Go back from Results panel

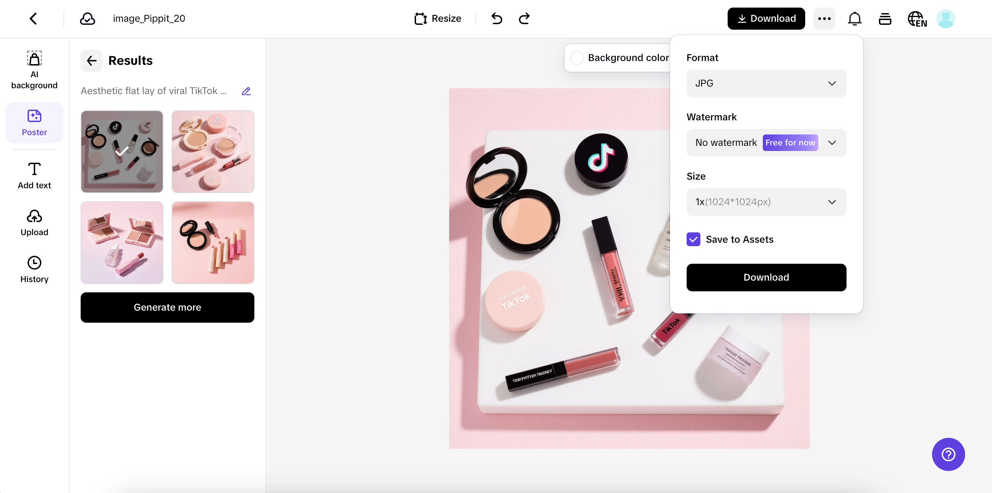pos(91,60)
